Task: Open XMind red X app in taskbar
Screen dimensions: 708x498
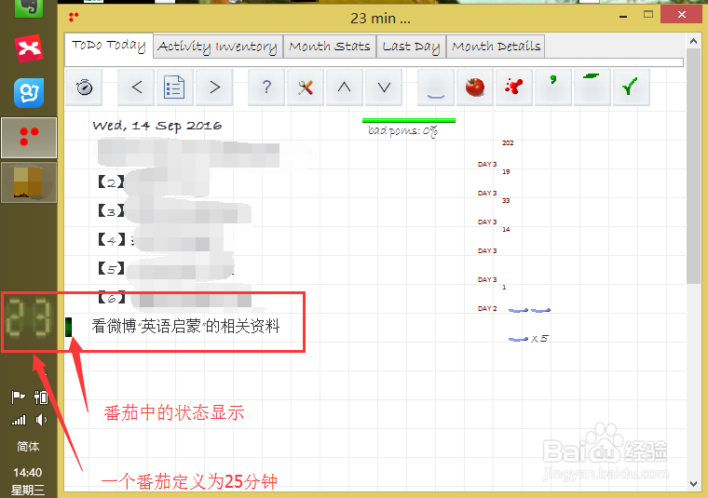Action: (29, 47)
